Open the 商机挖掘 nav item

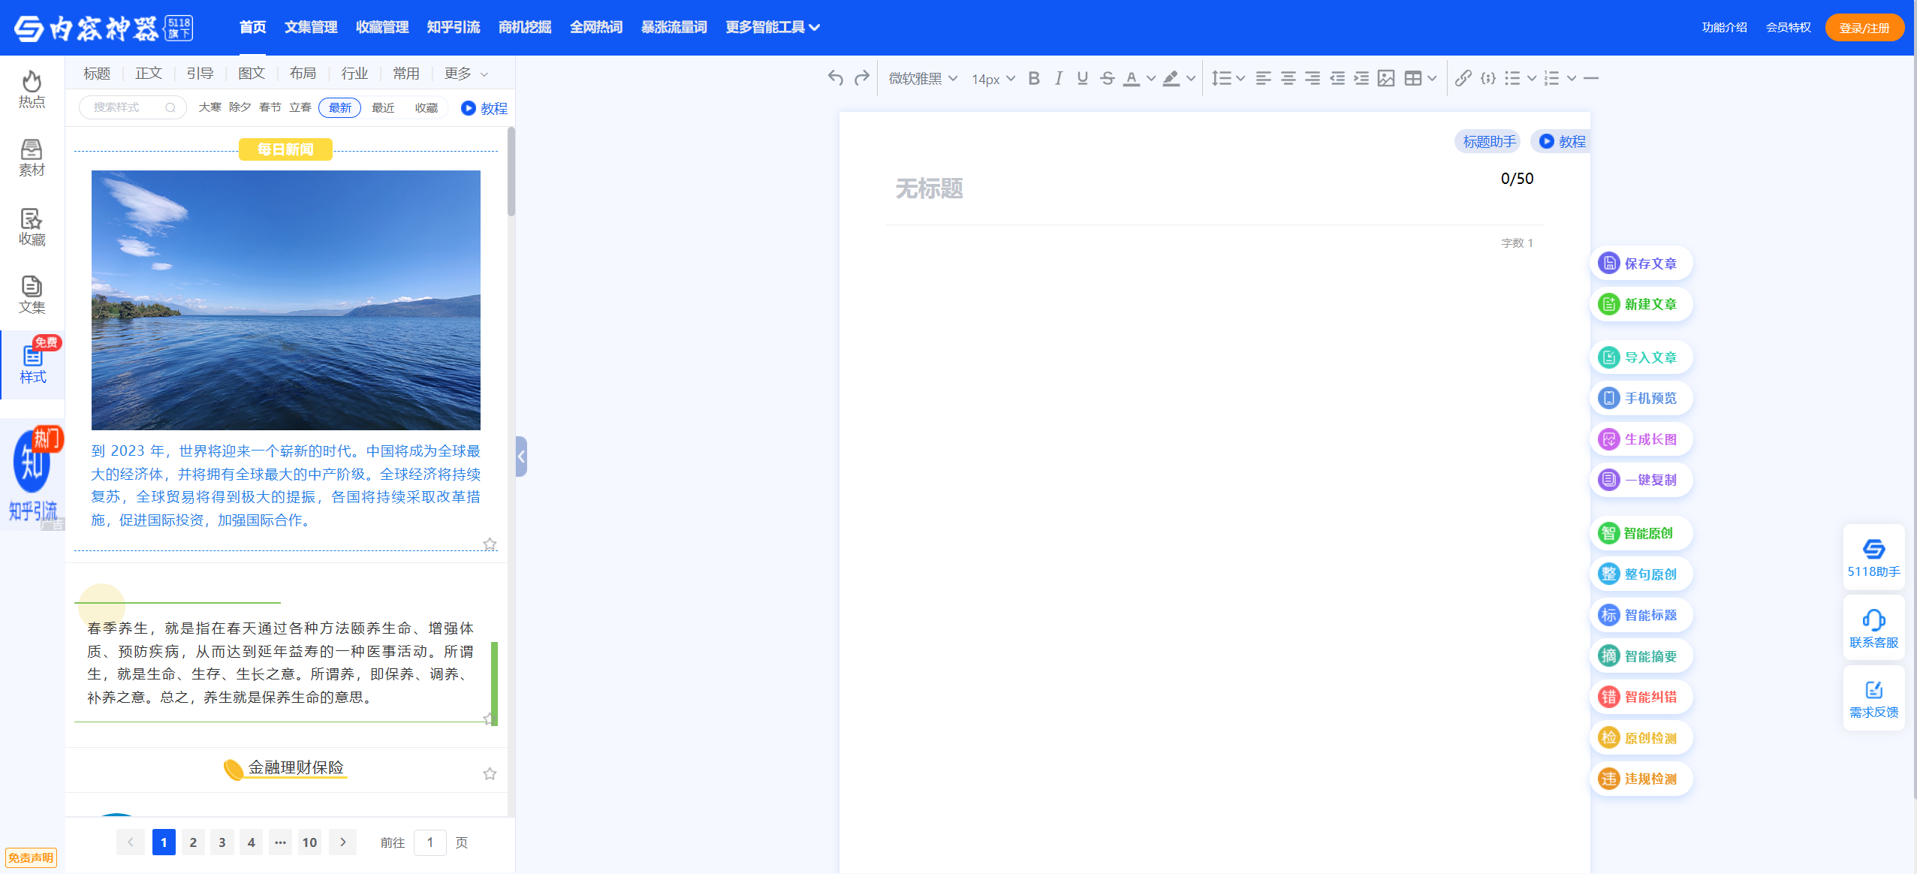tap(525, 27)
